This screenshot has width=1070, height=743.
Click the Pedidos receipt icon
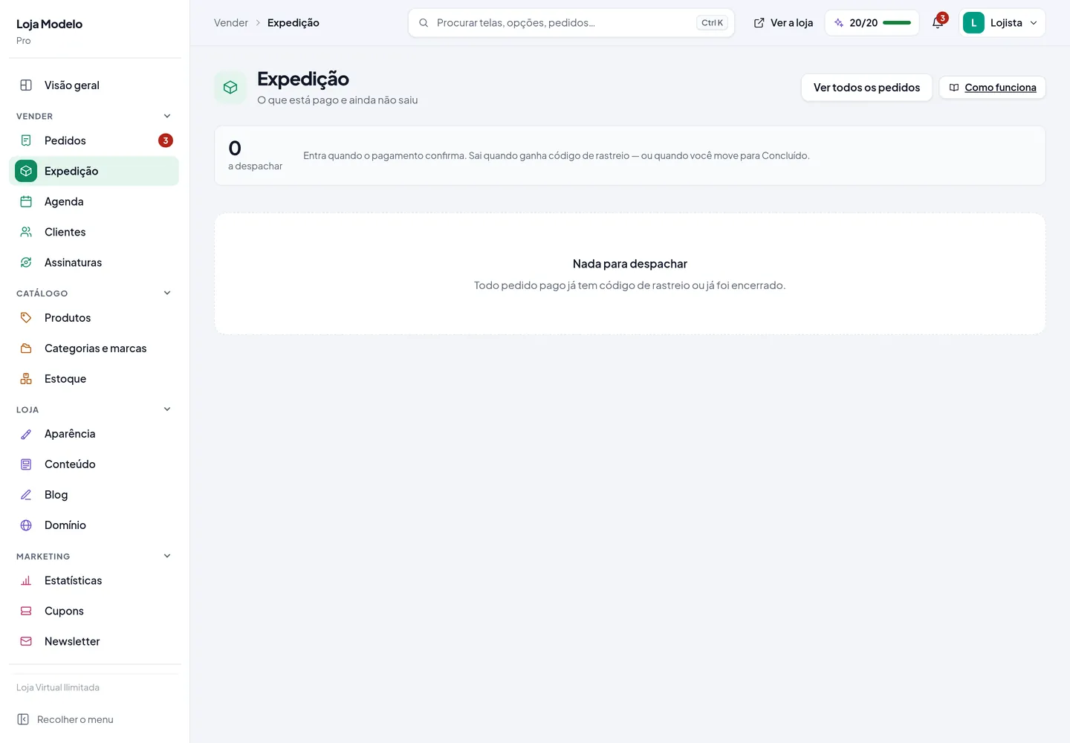pos(26,140)
